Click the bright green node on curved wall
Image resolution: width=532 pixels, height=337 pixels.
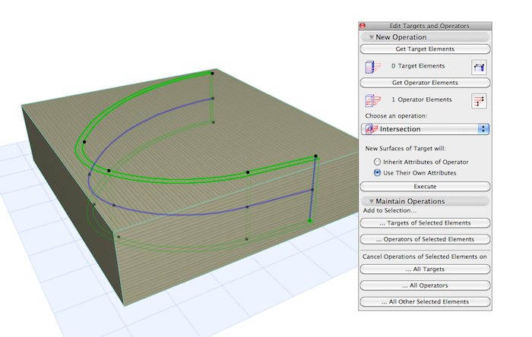[310, 221]
